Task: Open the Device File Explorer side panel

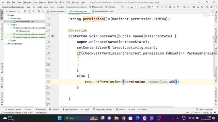Action: pos(216,96)
